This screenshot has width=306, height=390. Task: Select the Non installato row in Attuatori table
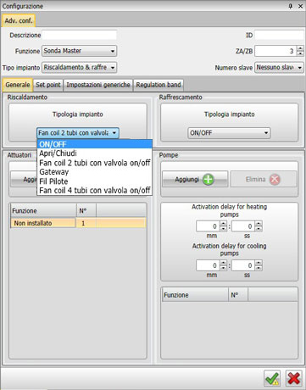[78, 223]
